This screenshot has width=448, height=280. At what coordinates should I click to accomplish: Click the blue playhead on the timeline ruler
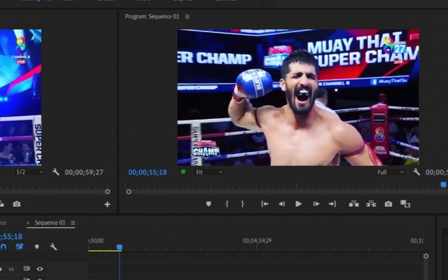(x=120, y=247)
